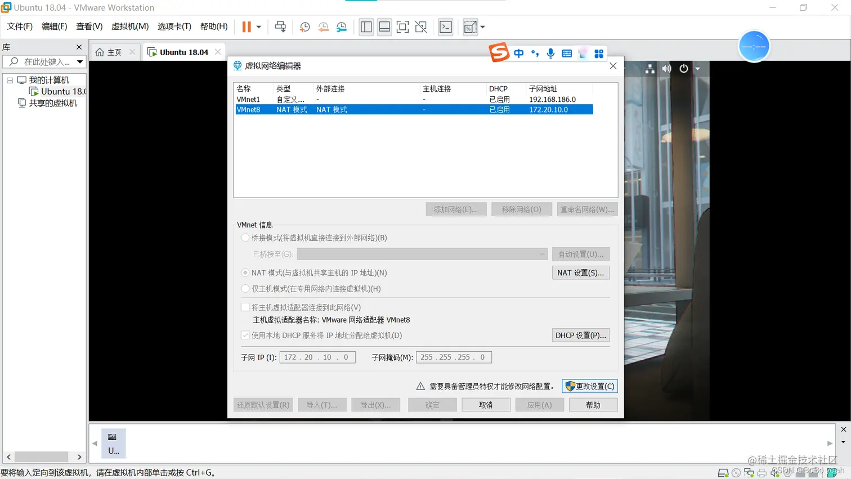This screenshot has width=851, height=479.
Task: Click the Send Ctrl+Alt+Del toolbar icon
Action: [x=280, y=27]
